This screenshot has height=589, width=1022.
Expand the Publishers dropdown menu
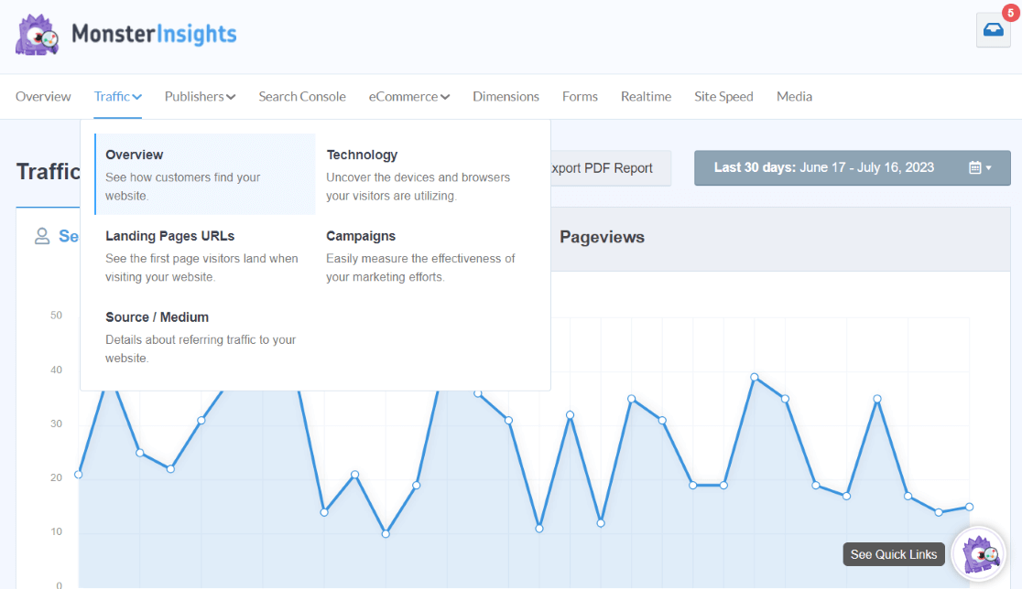(200, 96)
